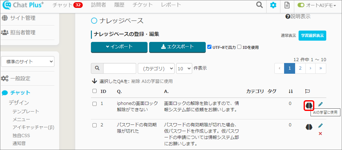Click the magnifier search icon in top bar
The height and width of the screenshot is (150, 342).
pyautogui.click(x=259, y=5)
